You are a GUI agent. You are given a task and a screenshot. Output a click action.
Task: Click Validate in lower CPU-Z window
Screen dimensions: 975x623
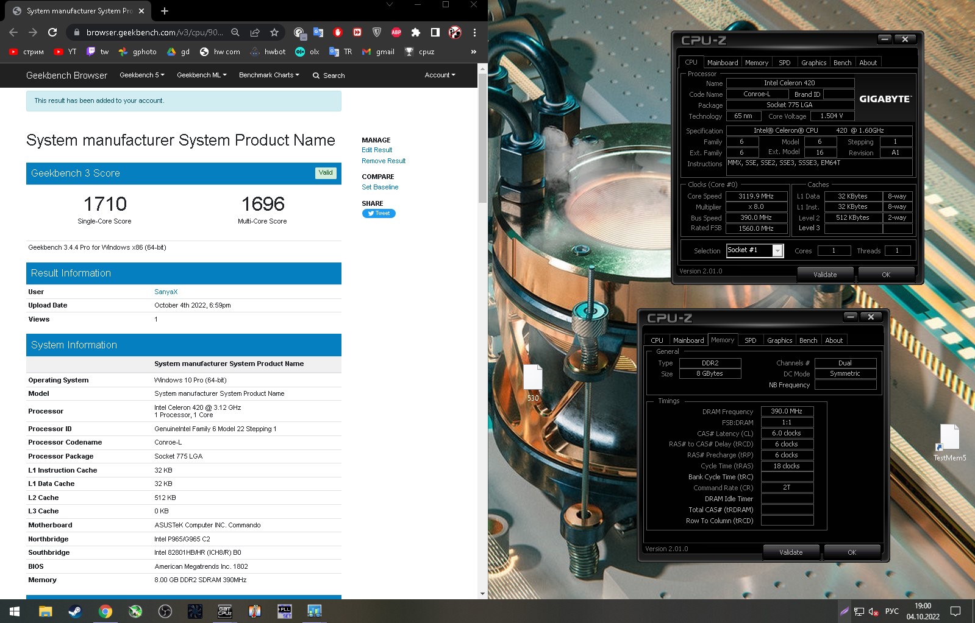click(791, 552)
